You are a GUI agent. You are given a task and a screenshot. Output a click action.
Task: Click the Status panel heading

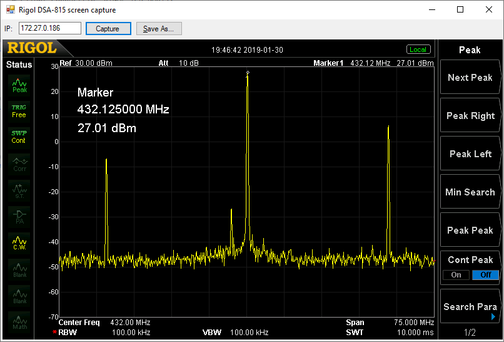click(19, 65)
